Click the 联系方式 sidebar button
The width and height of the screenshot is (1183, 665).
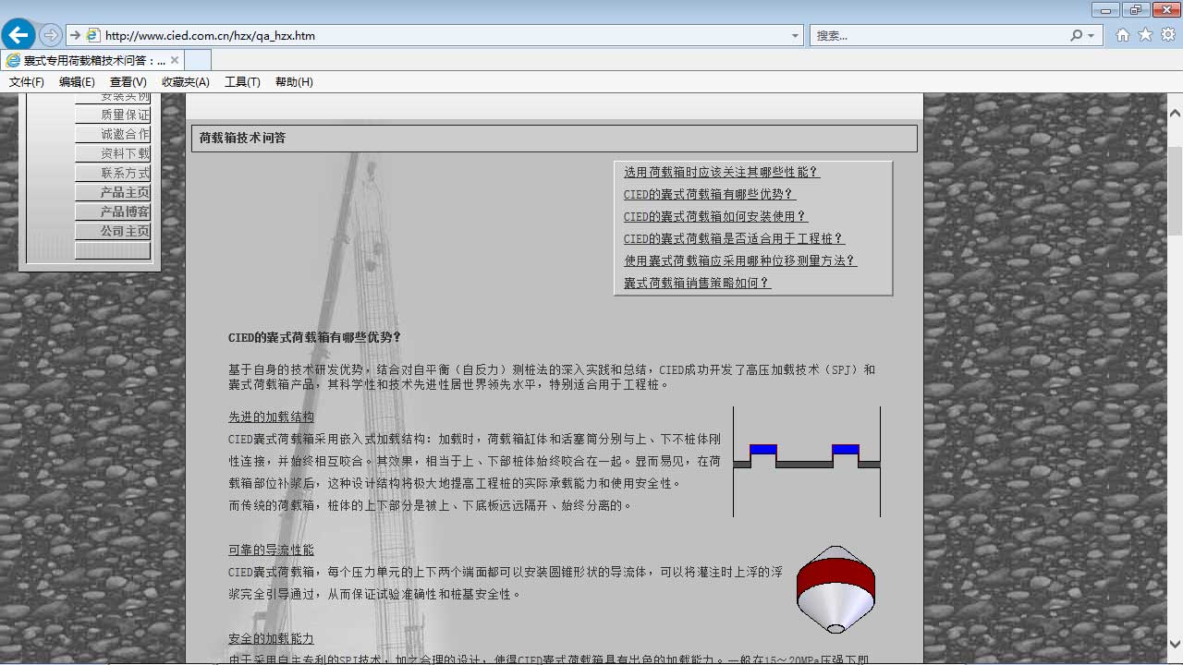(113, 173)
